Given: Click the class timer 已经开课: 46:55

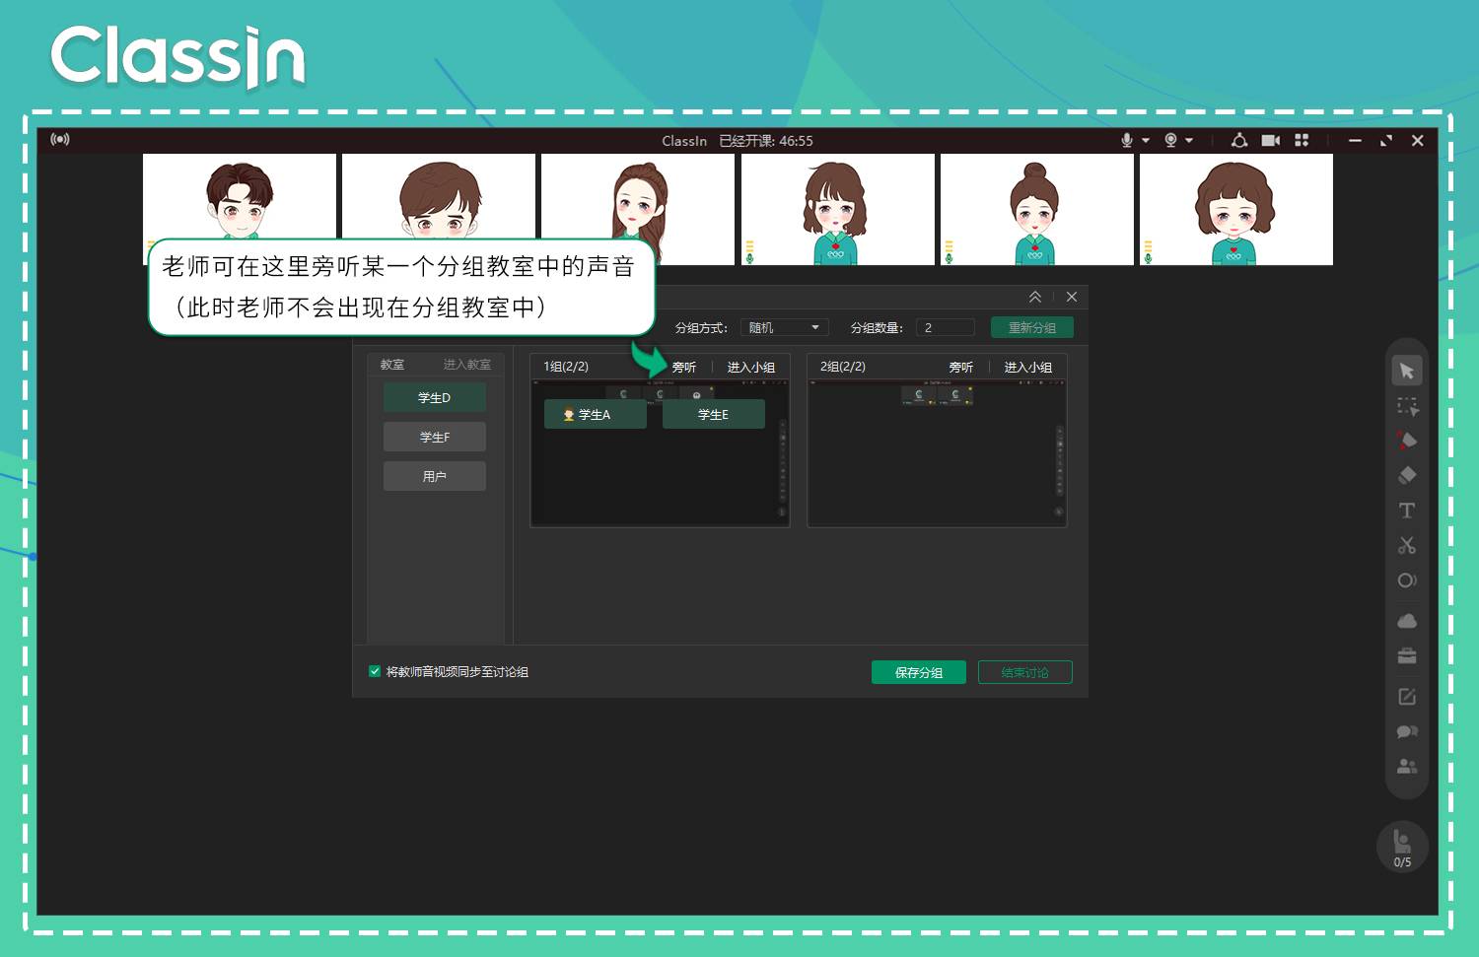Looking at the screenshot, I should tap(766, 141).
